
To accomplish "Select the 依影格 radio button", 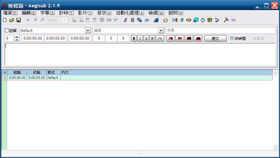I will point(250,38).
